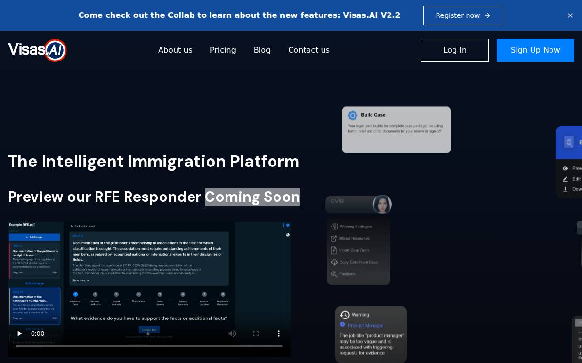Click the Copy Data From Case label
Screen dimensions: 582x363
click(x=358, y=262)
